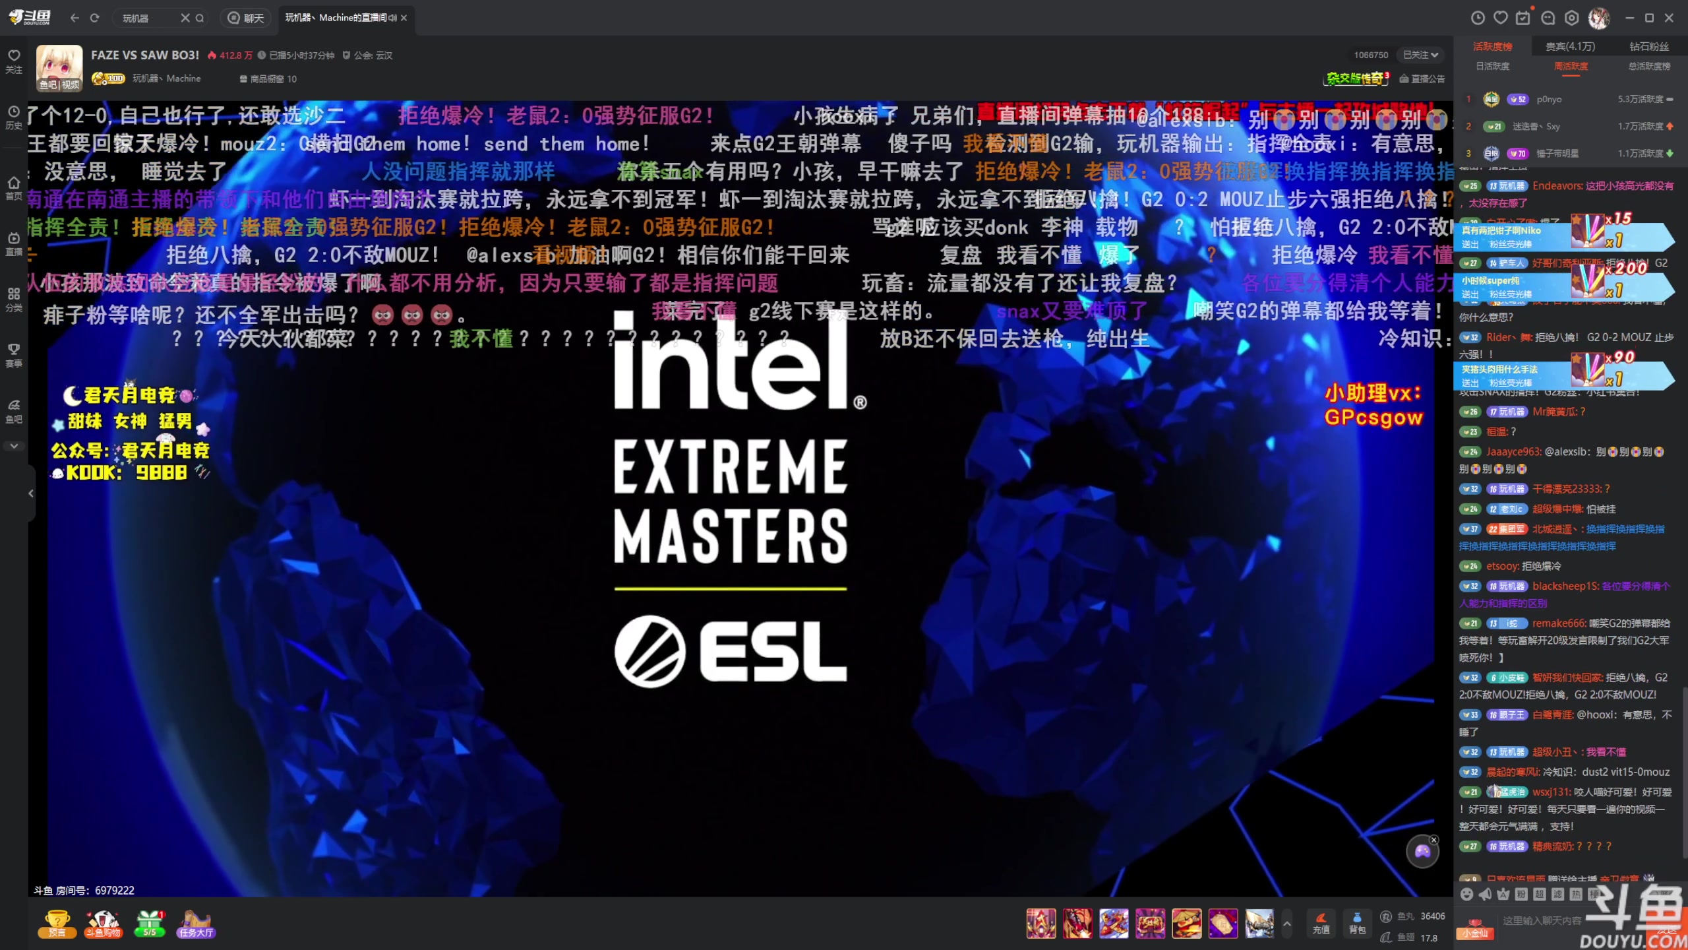The width and height of the screenshot is (1688, 950).
Task: Open the 背包 backpack button
Action: tap(1357, 923)
